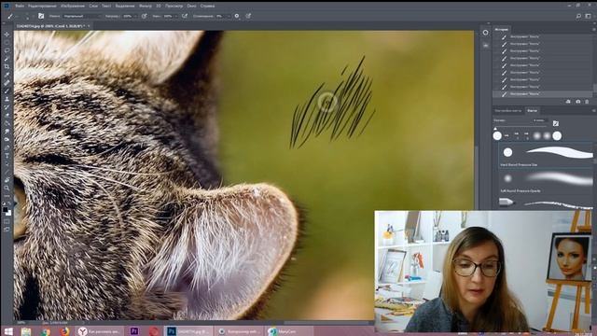Create new snapshot with camera icon
Viewport: 597px width, 336px height.
[577, 102]
